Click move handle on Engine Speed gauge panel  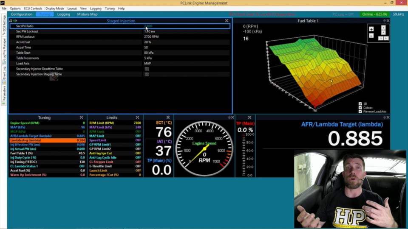point(229,117)
